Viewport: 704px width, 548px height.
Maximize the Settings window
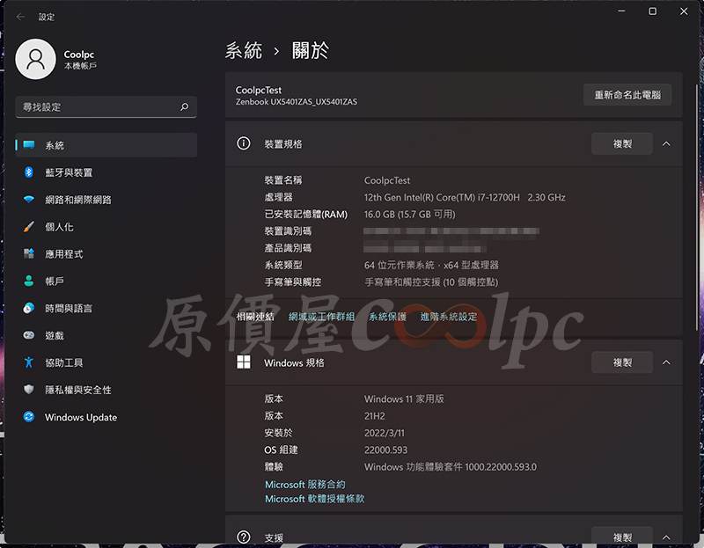(652, 11)
